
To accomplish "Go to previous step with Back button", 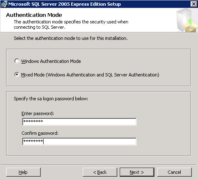I will coord(100,172).
